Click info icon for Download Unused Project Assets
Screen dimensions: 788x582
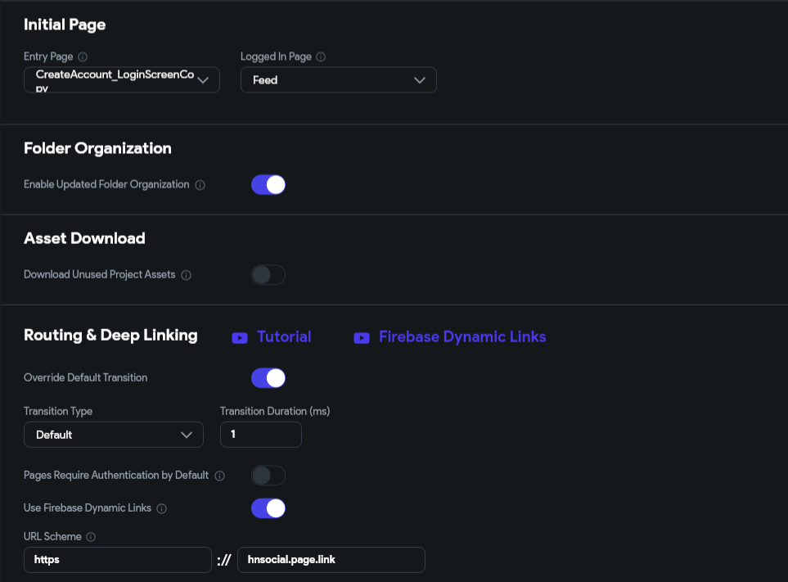tap(186, 275)
